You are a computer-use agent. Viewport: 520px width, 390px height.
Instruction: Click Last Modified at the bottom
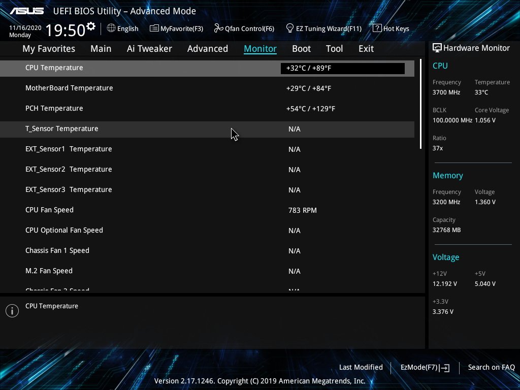[x=361, y=368]
